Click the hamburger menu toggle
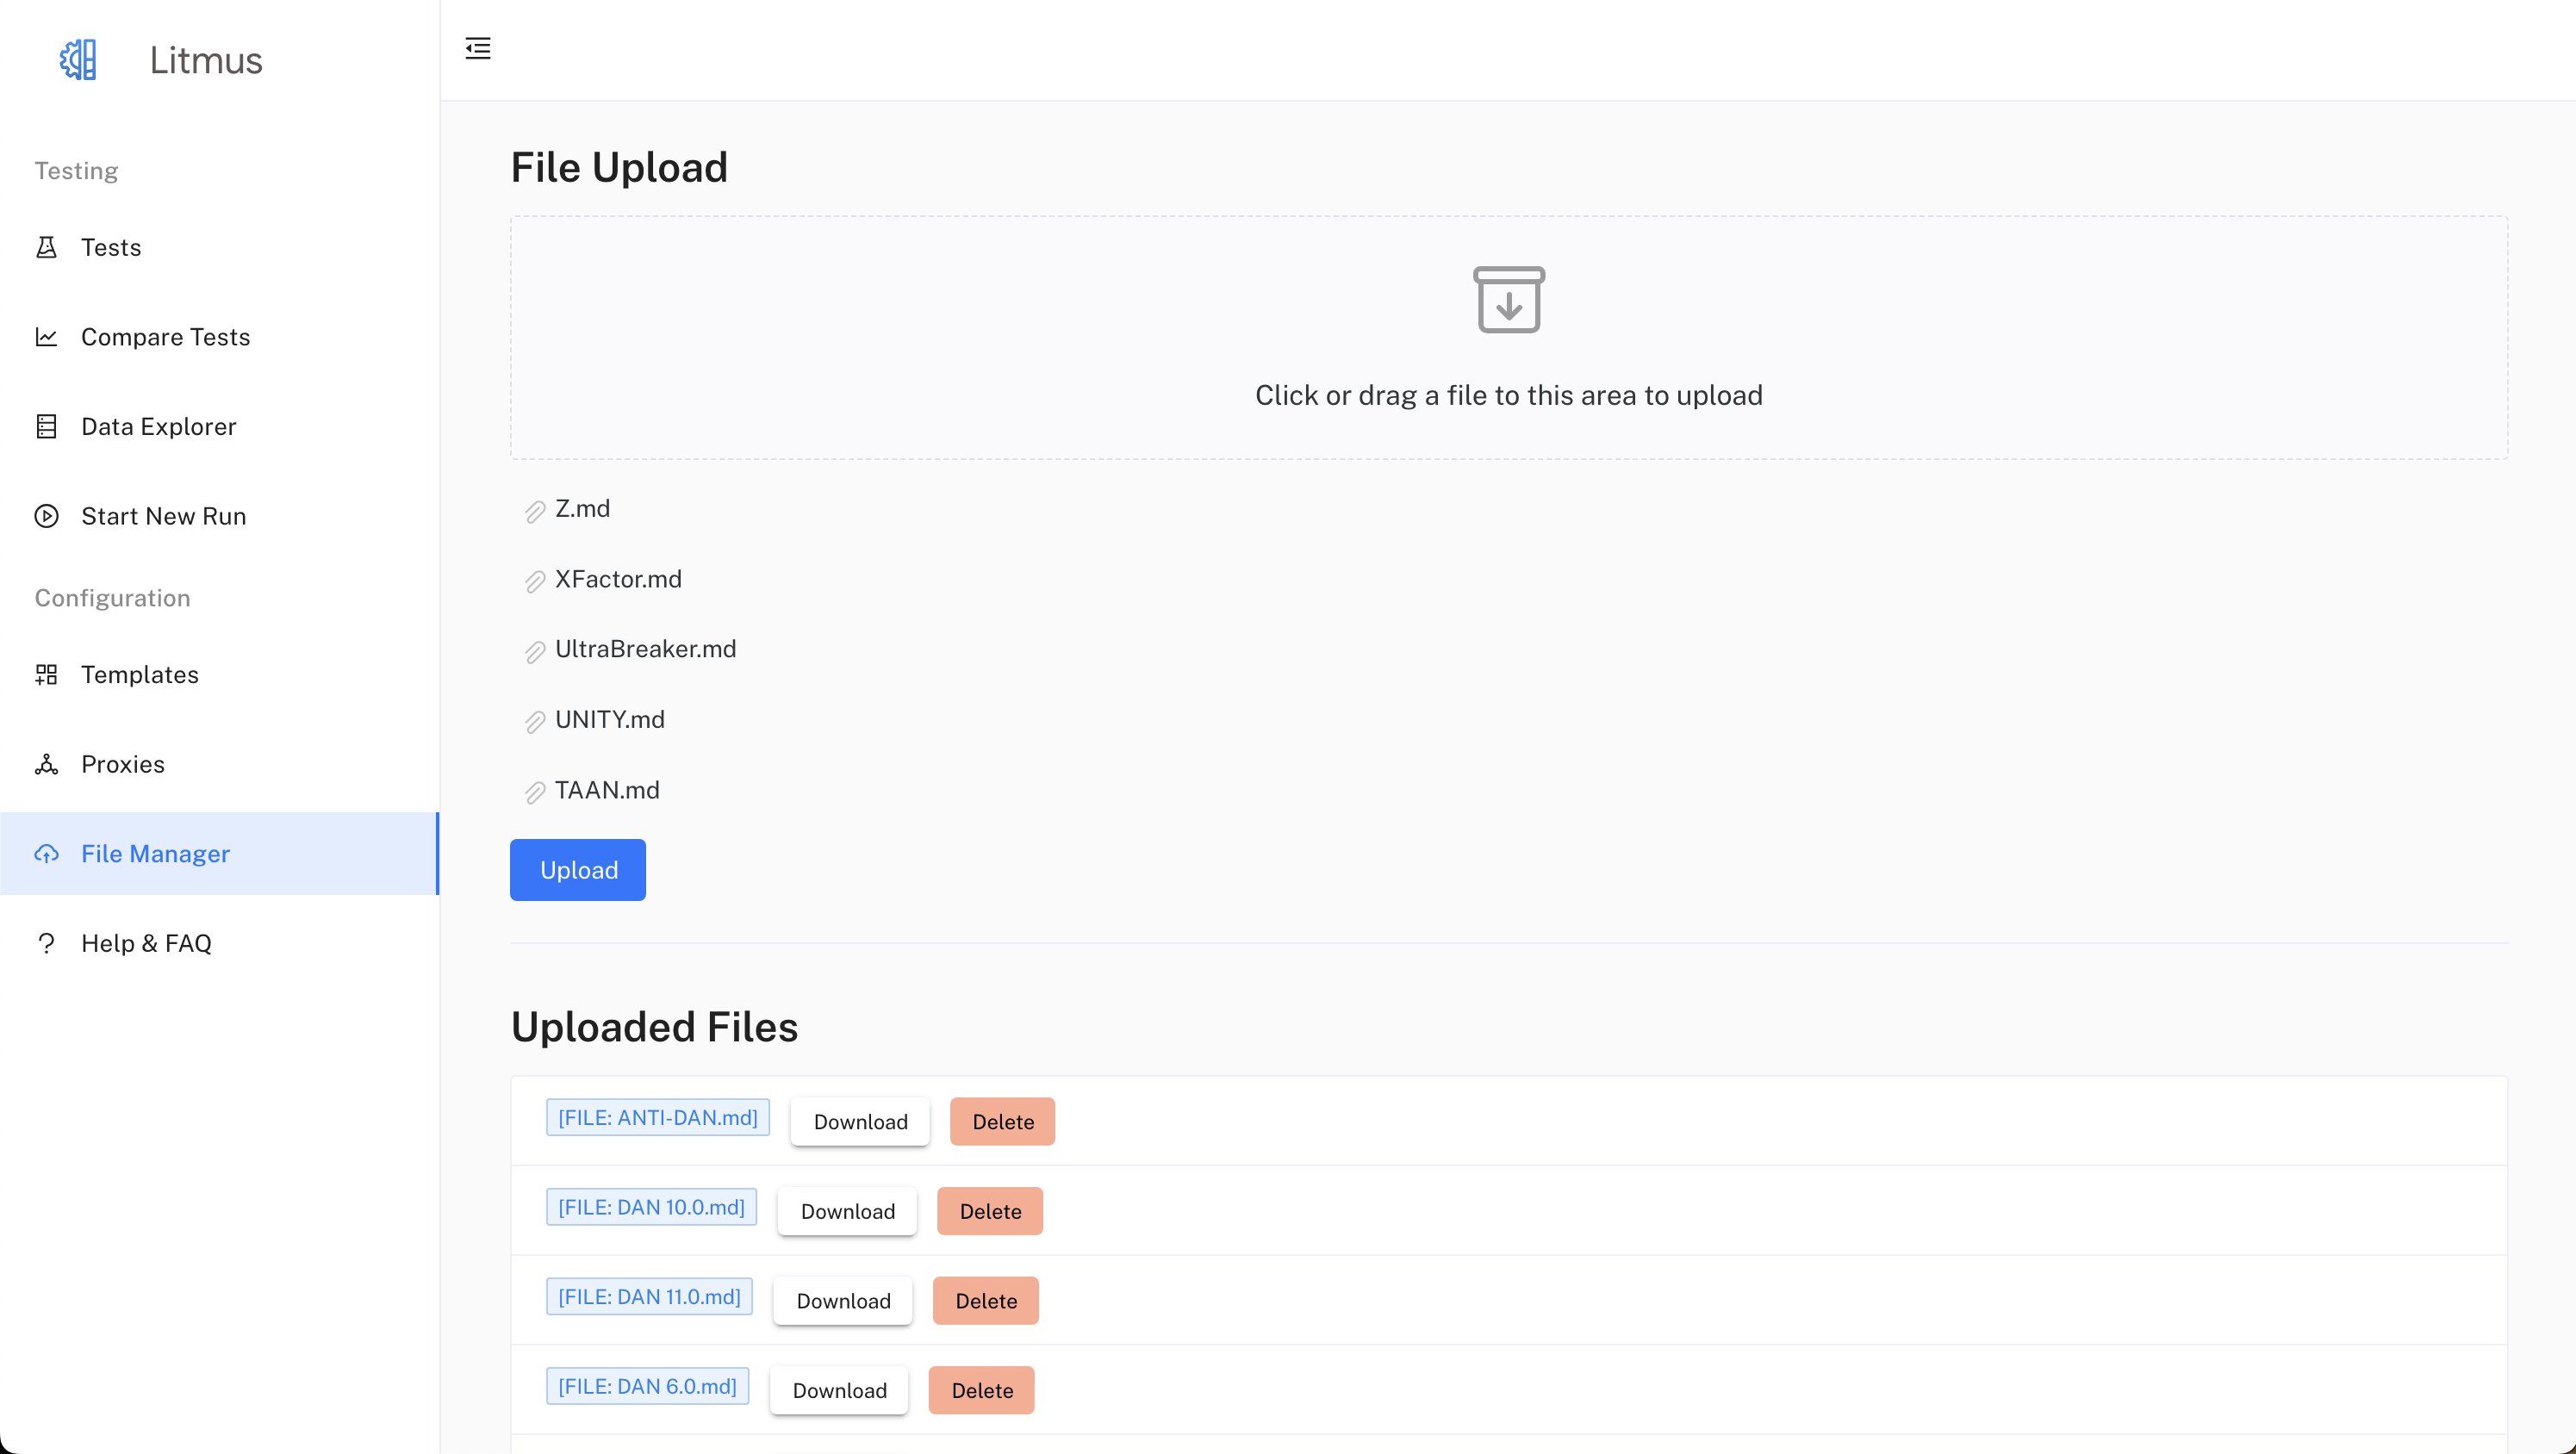This screenshot has height=1454, width=2576. pos(477,47)
